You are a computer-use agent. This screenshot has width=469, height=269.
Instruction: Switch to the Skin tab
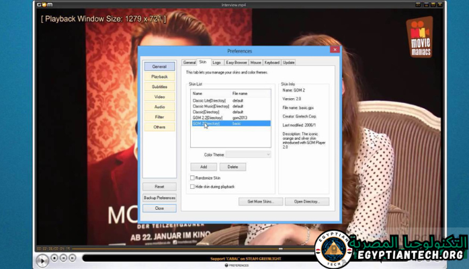(x=203, y=62)
